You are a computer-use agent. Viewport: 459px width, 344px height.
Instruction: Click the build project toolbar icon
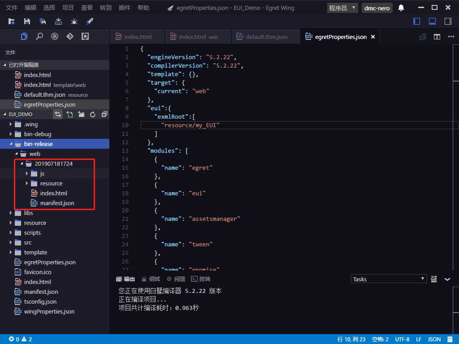point(58,21)
